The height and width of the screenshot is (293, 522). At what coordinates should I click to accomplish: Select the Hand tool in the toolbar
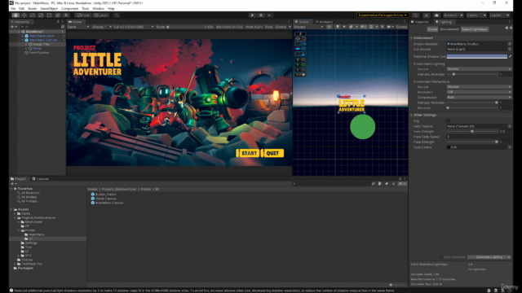pyautogui.click(x=15, y=15)
